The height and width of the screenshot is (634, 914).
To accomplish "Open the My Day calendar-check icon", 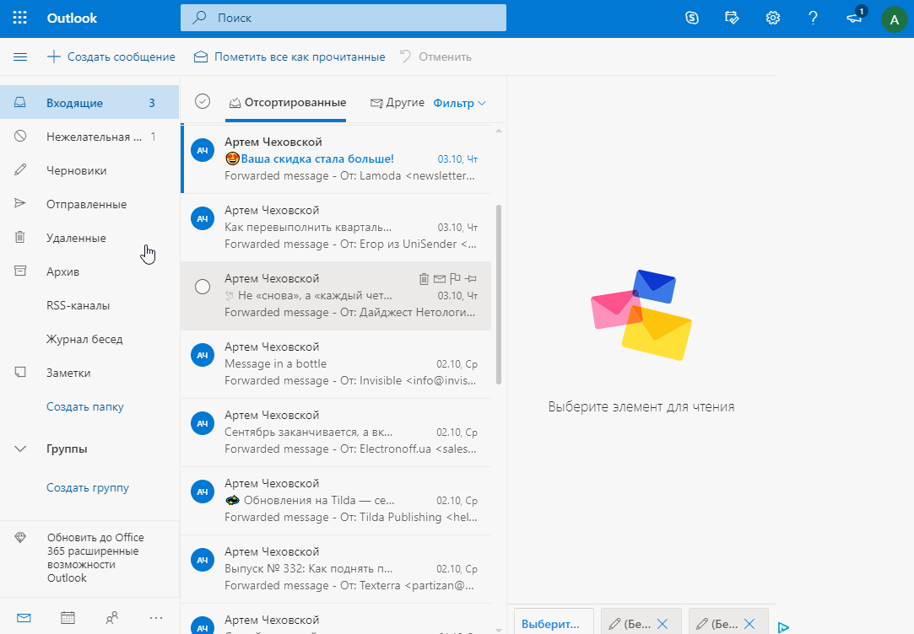I will click(x=733, y=18).
